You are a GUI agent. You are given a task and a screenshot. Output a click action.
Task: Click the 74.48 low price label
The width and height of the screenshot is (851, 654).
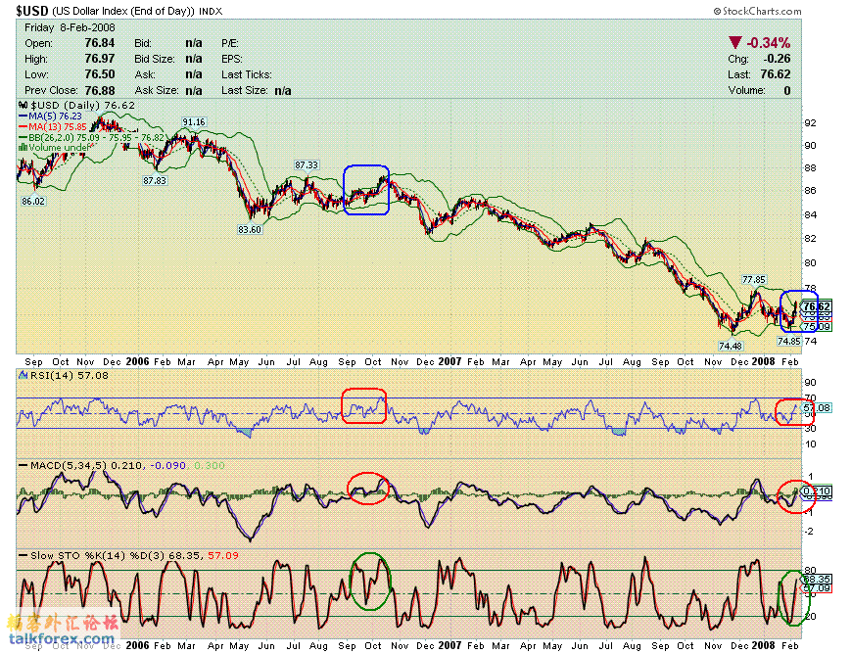click(730, 346)
